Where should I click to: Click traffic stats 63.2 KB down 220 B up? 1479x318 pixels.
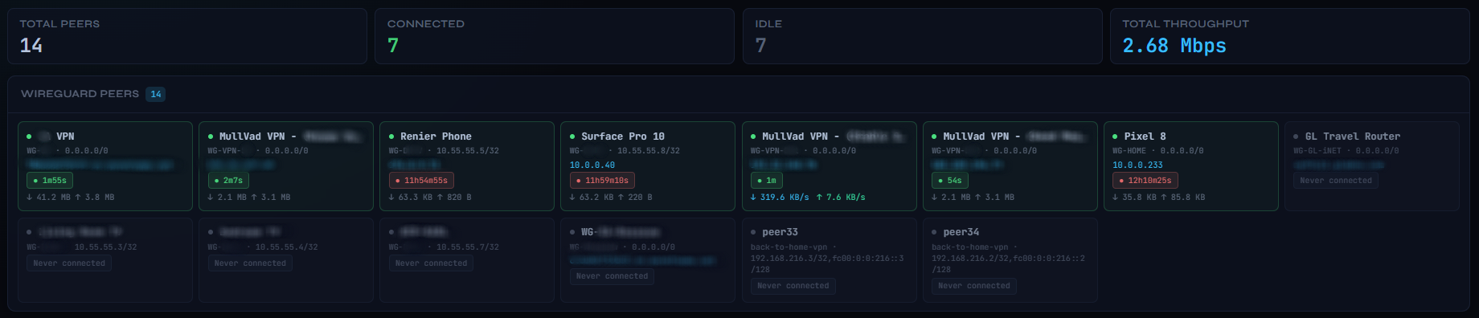click(611, 198)
